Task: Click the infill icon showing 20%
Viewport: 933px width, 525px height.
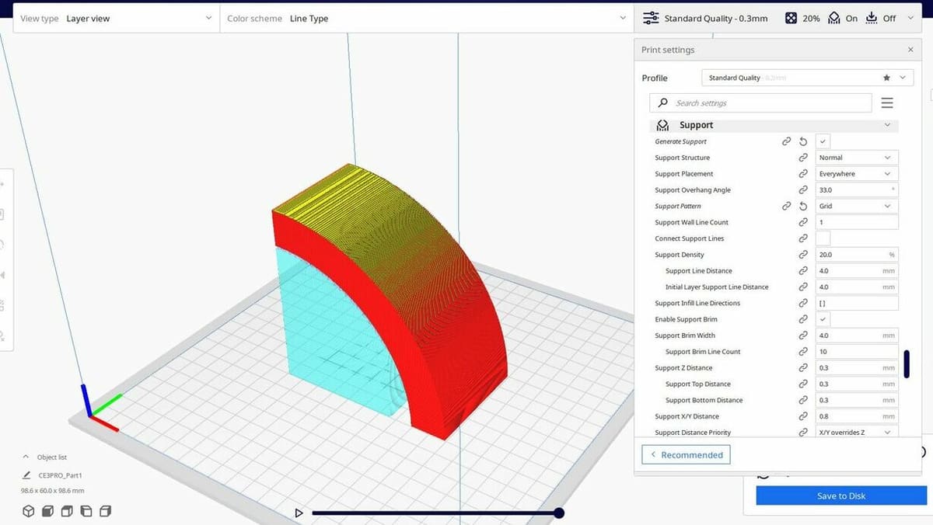Action: [791, 18]
